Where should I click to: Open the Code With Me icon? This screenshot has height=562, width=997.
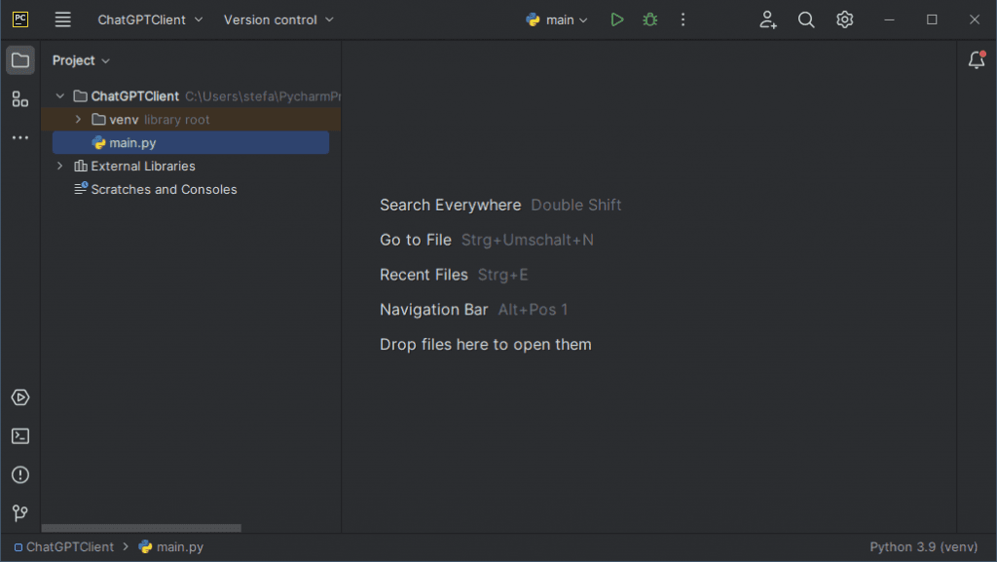pyautogui.click(x=768, y=19)
